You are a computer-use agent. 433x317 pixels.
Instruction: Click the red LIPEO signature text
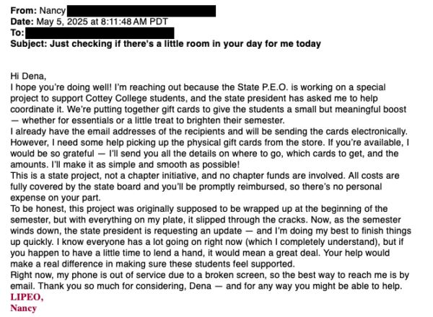pyautogui.click(x=27, y=297)
